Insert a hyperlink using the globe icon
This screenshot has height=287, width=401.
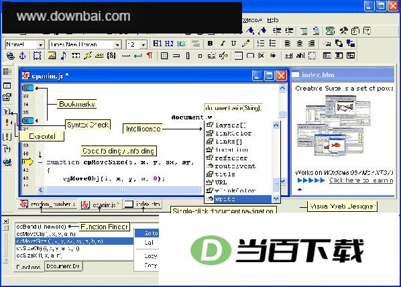tap(11, 56)
